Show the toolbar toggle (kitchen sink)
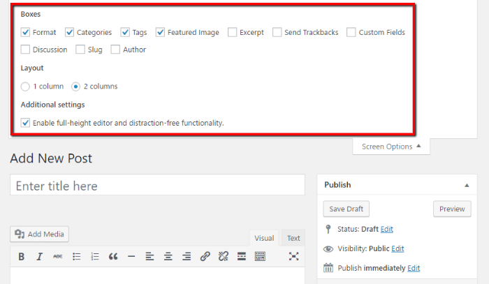489x284 pixels. pos(260,256)
